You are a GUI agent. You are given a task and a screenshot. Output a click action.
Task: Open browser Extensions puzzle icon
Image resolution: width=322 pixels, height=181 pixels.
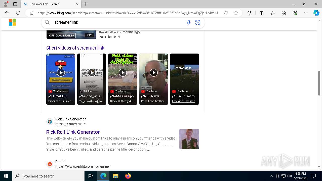click(249, 13)
